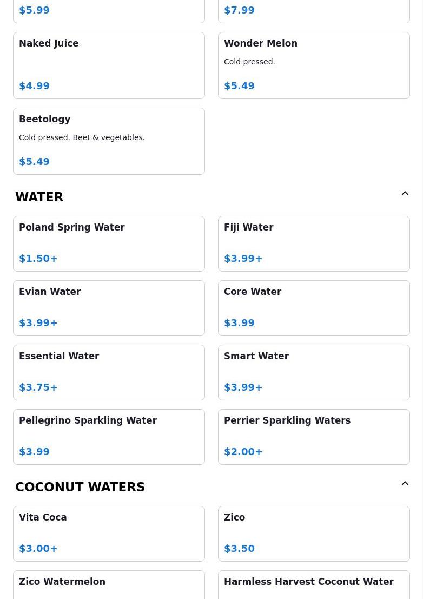Select the Fiji Water card
Viewport: 423px width, 599px height.
pos(314,243)
